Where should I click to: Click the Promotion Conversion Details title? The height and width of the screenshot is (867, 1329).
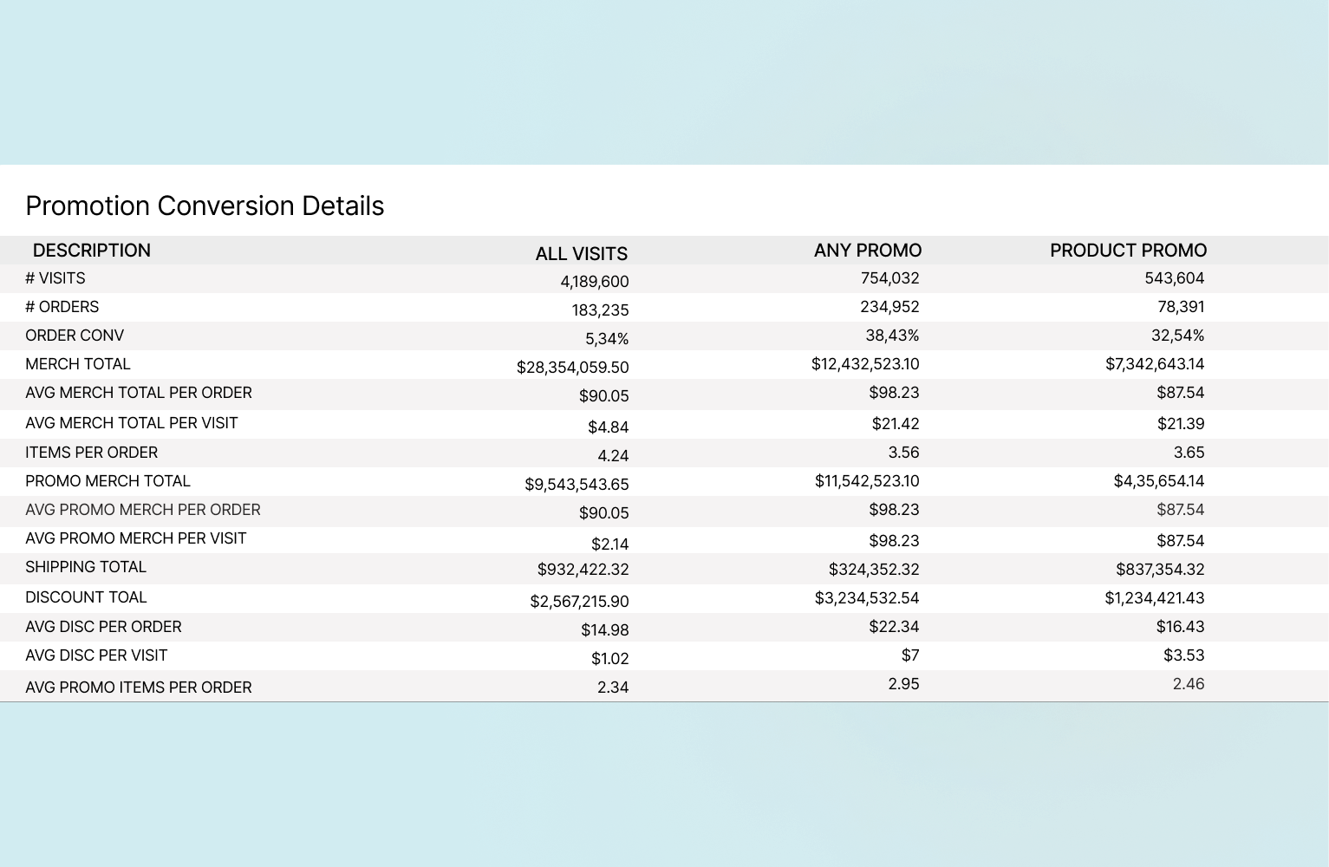[205, 206]
